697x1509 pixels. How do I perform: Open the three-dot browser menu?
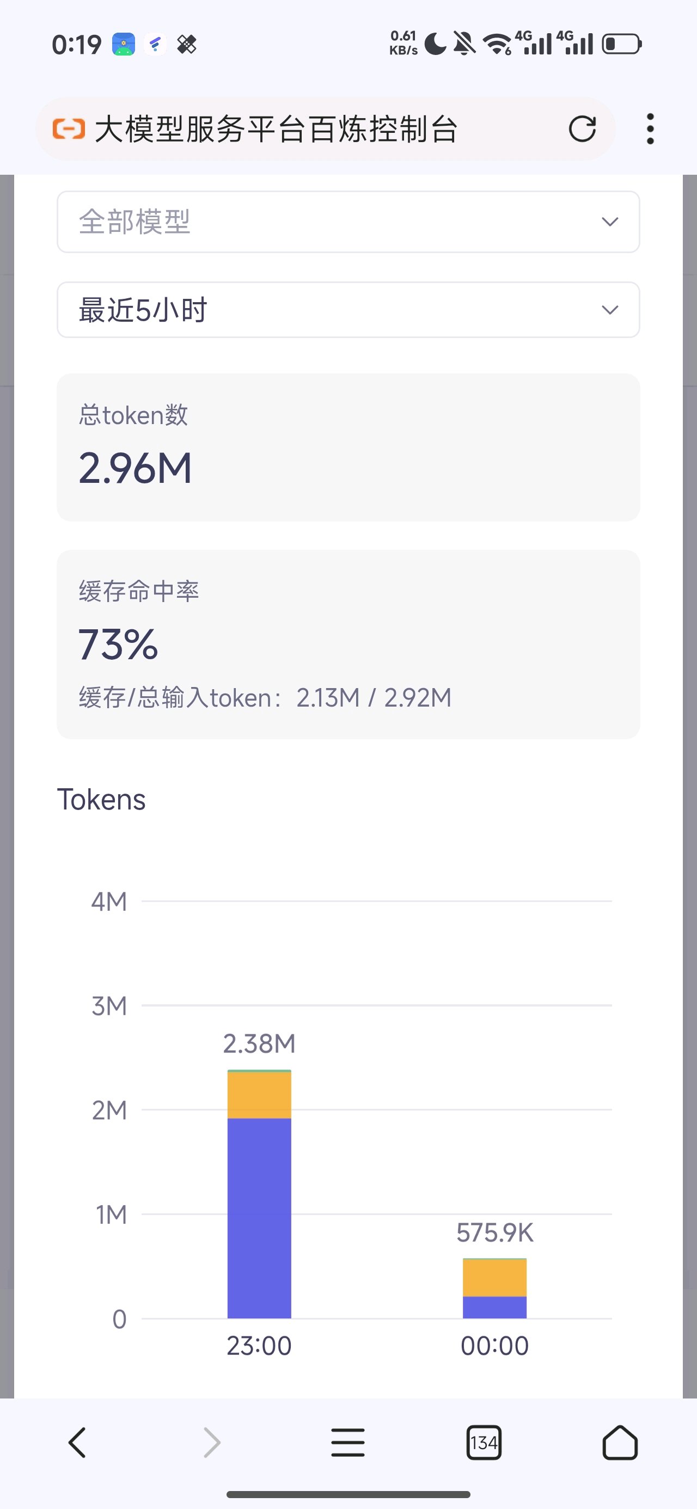pyautogui.click(x=650, y=129)
